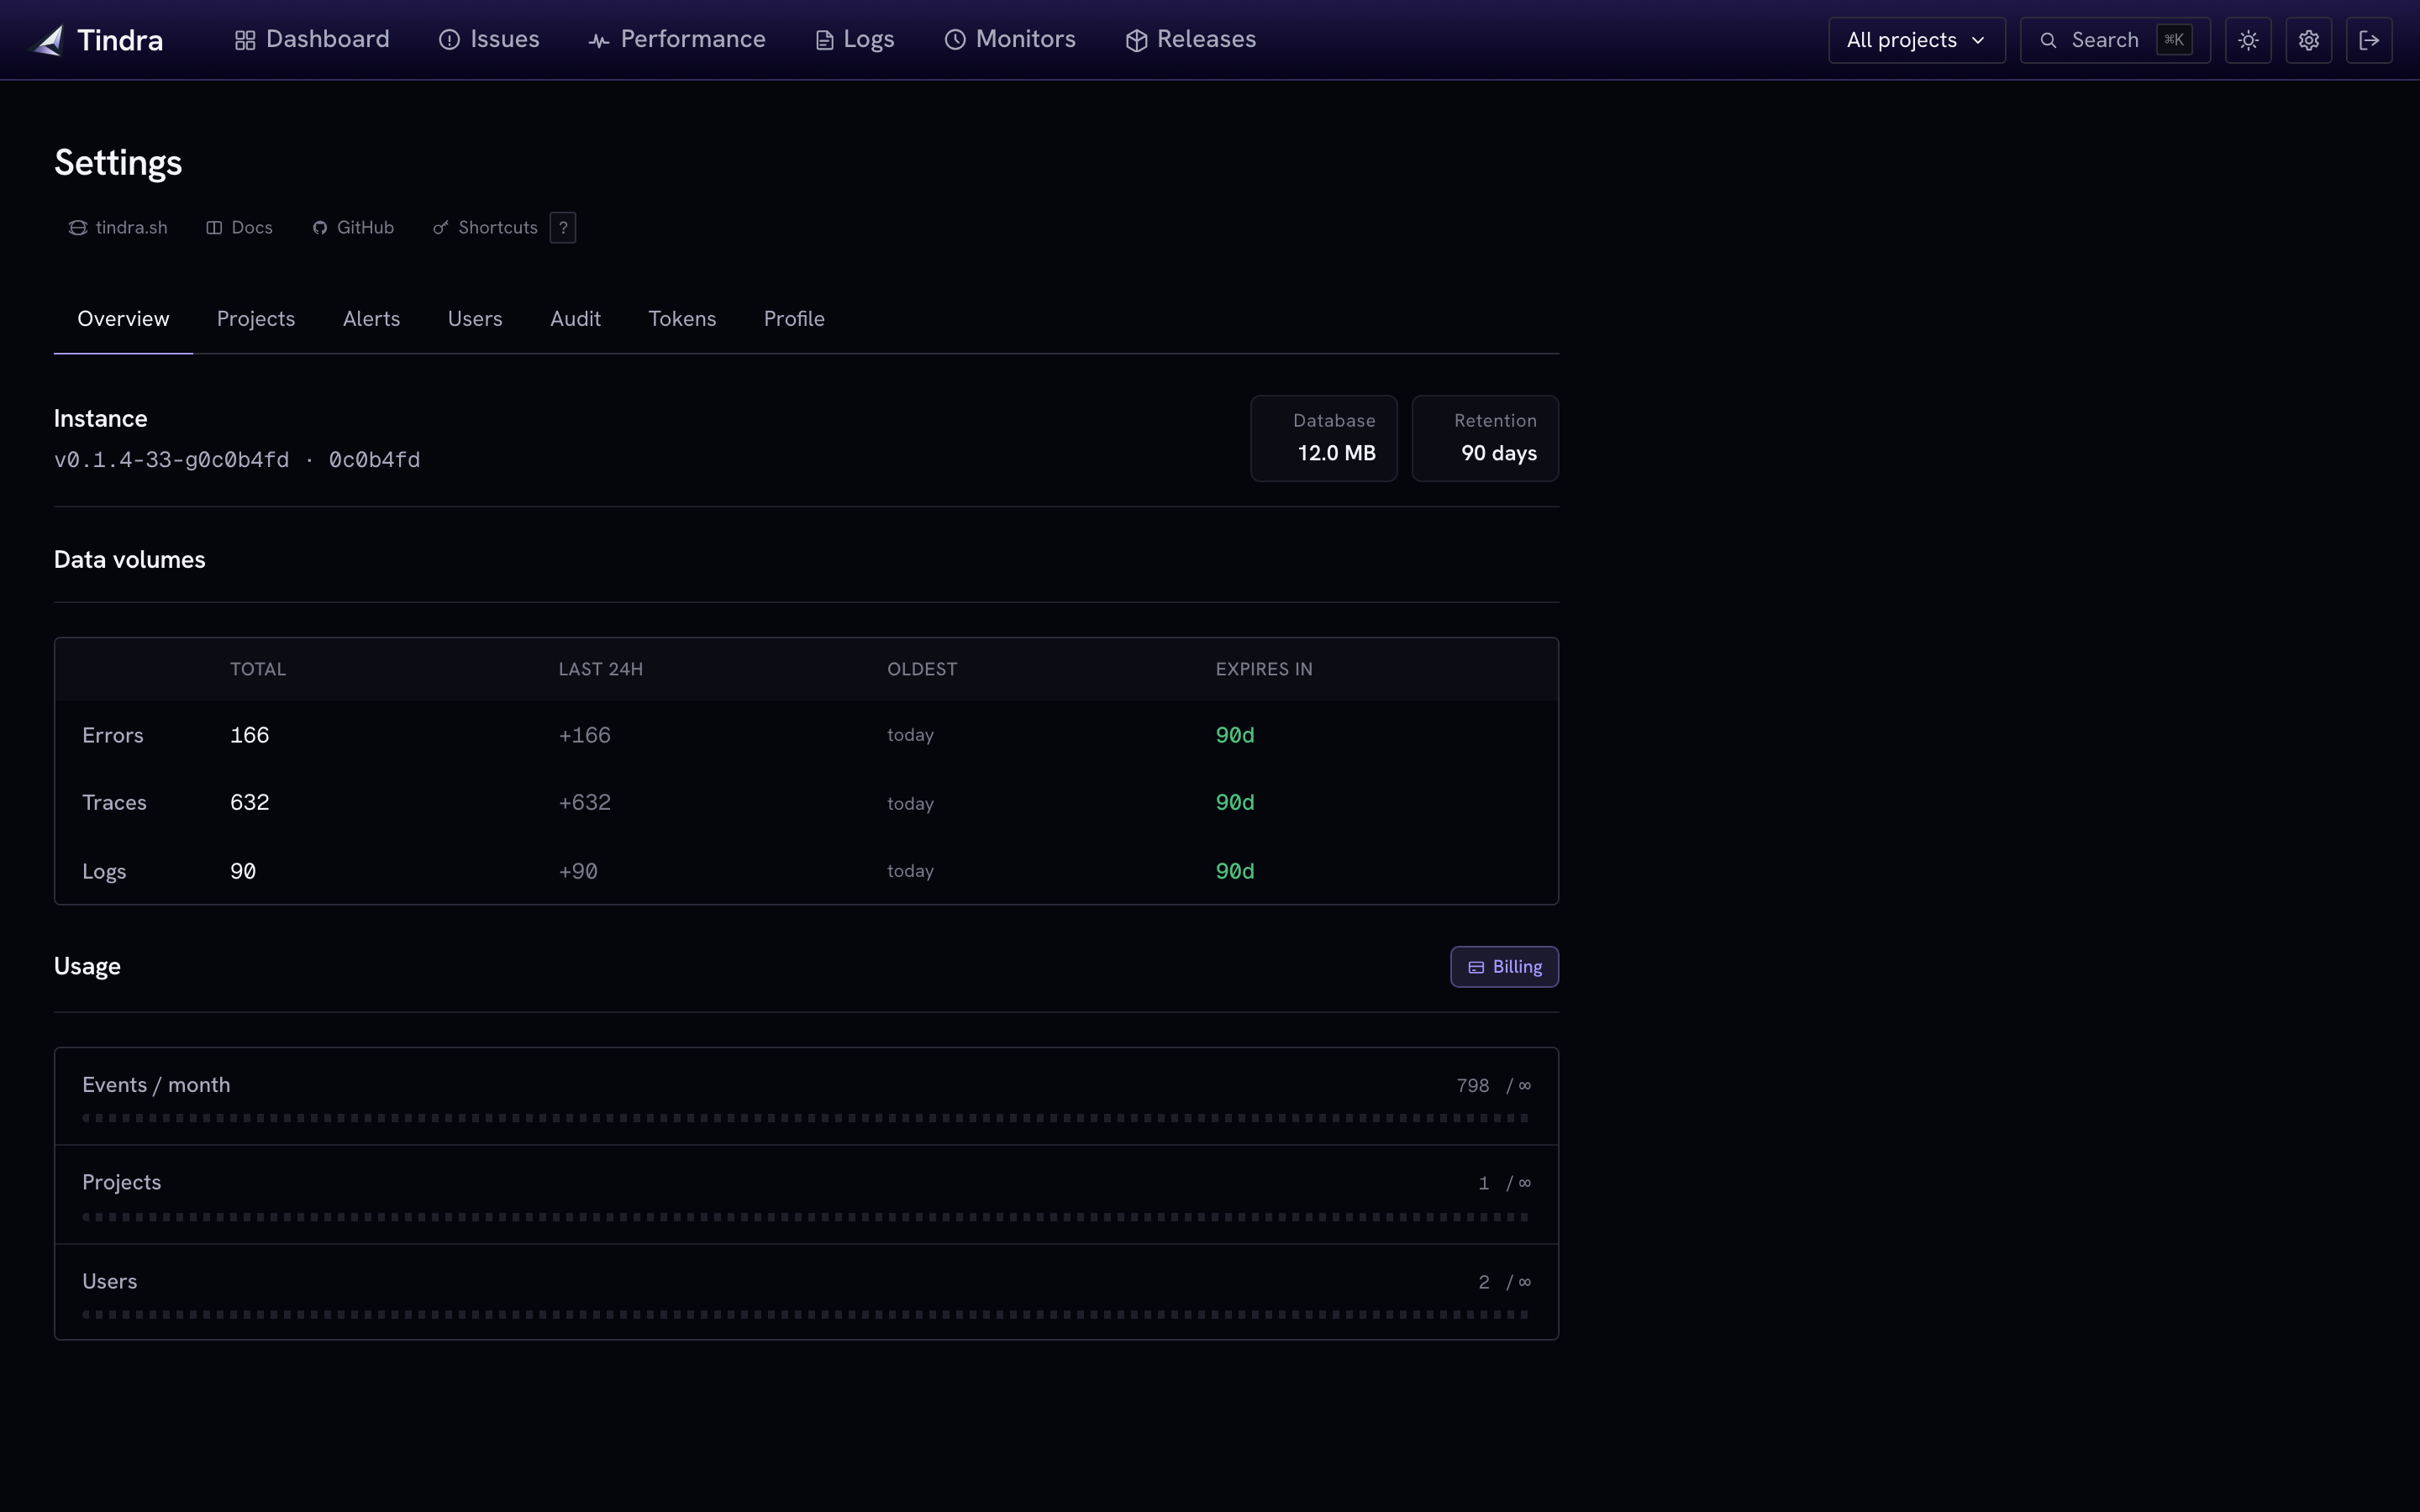Click the Errors total 166
Viewport: 2420px width, 1512px height.
[x=249, y=735]
